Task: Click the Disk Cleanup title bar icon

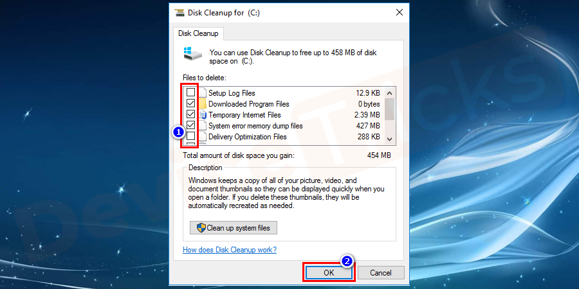Action: (x=179, y=13)
